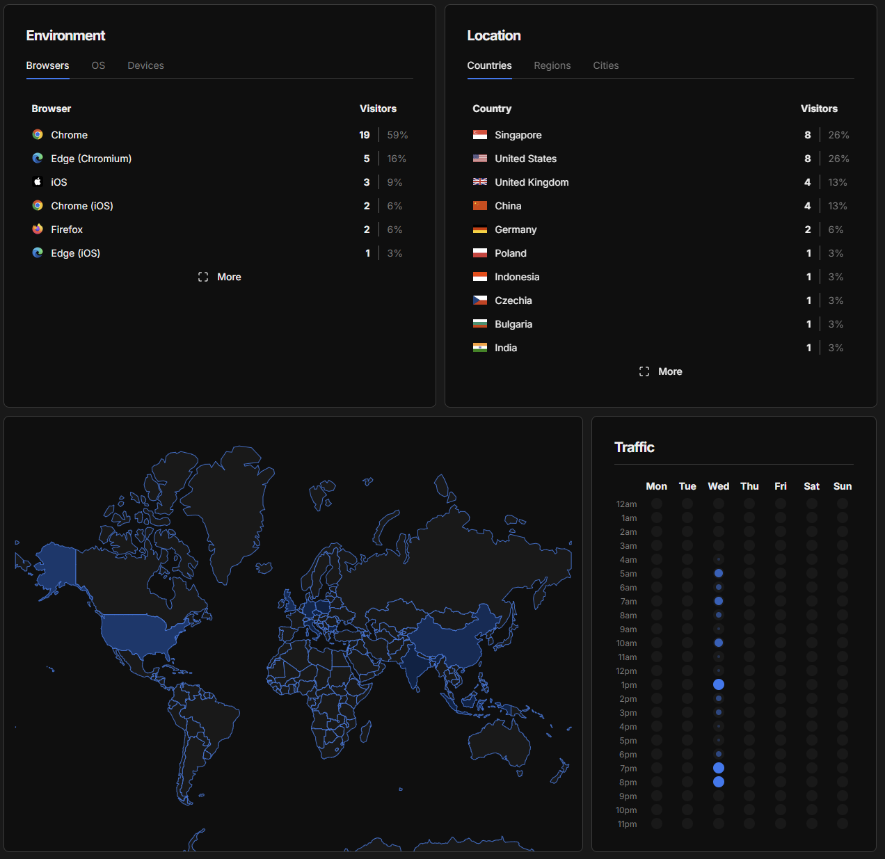
Task: Select the Germany country link
Action: 516,230
